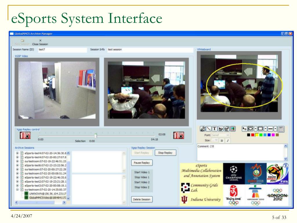Click the Session Name (ID) field

point(63,50)
